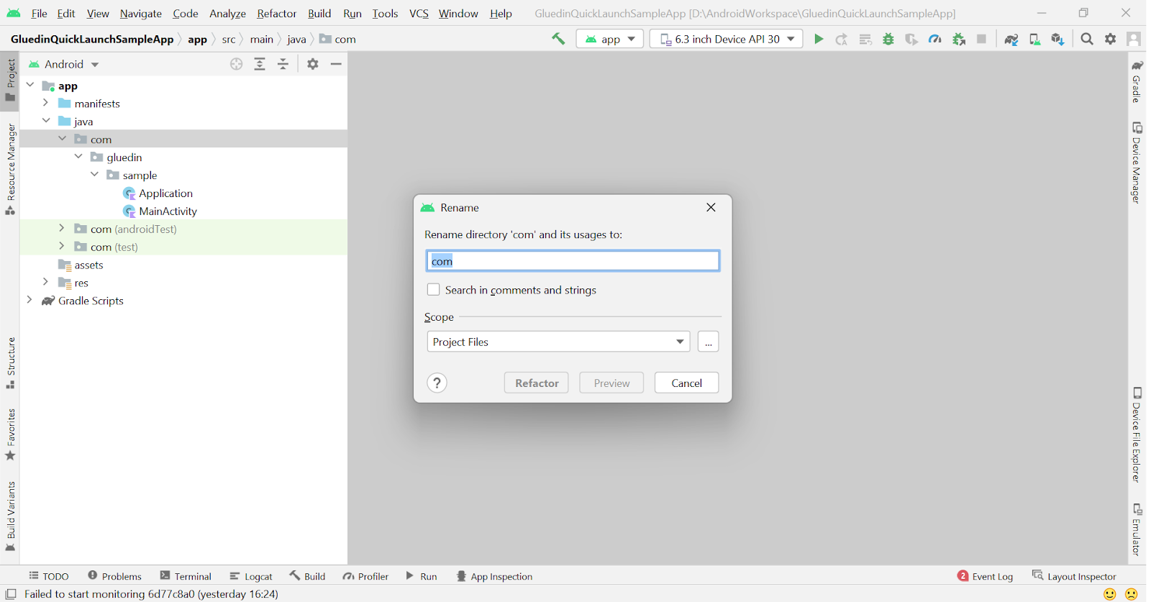The height and width of the screenshot is (602, 1151).
Task: Click the Refactor button in Rename dialog
Action: tap(537, 383)
